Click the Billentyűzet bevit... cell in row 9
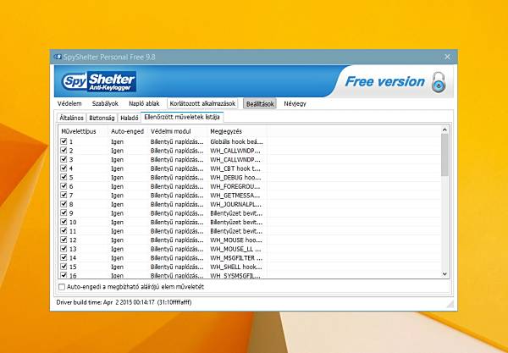The height and width of the screenshot is (353, 508). coord(236,213)
